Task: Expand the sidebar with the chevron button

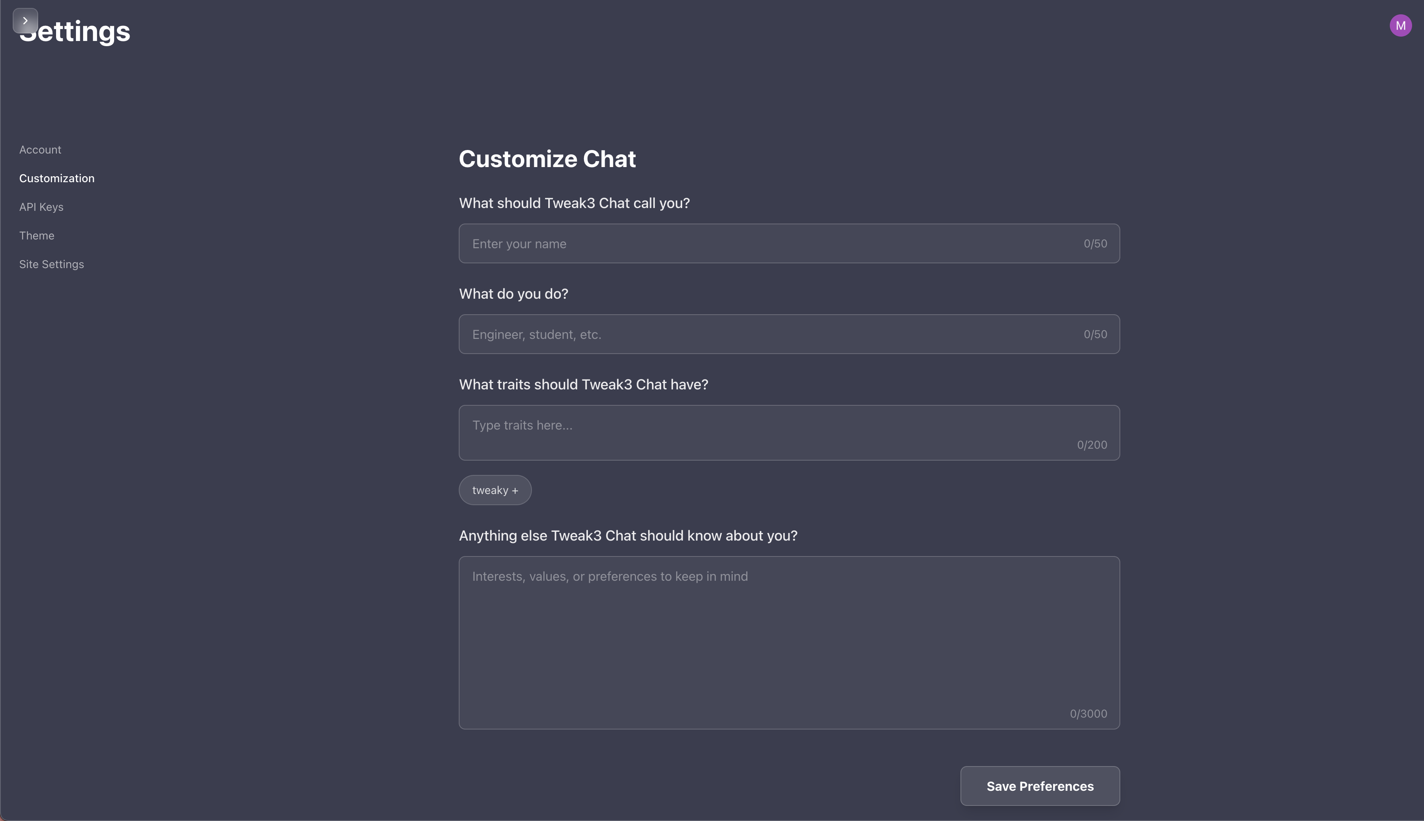Action: 25,21
